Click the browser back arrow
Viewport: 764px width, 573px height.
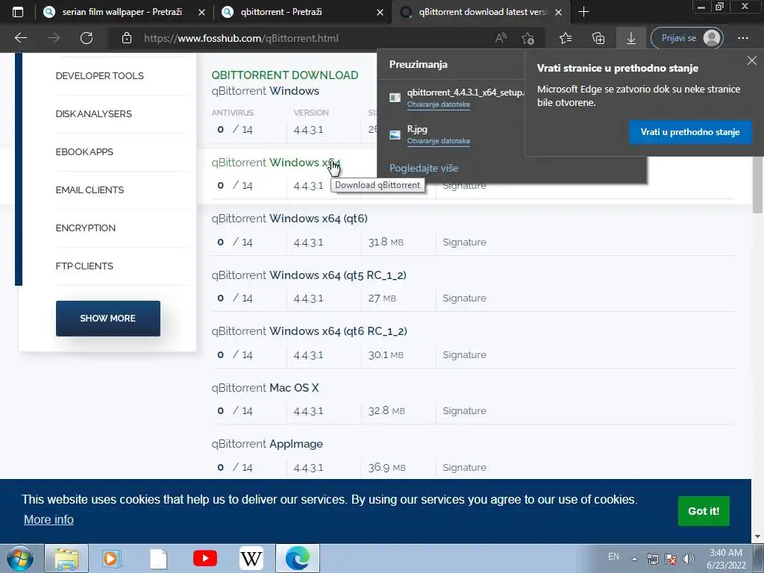[x=20, y=38]
